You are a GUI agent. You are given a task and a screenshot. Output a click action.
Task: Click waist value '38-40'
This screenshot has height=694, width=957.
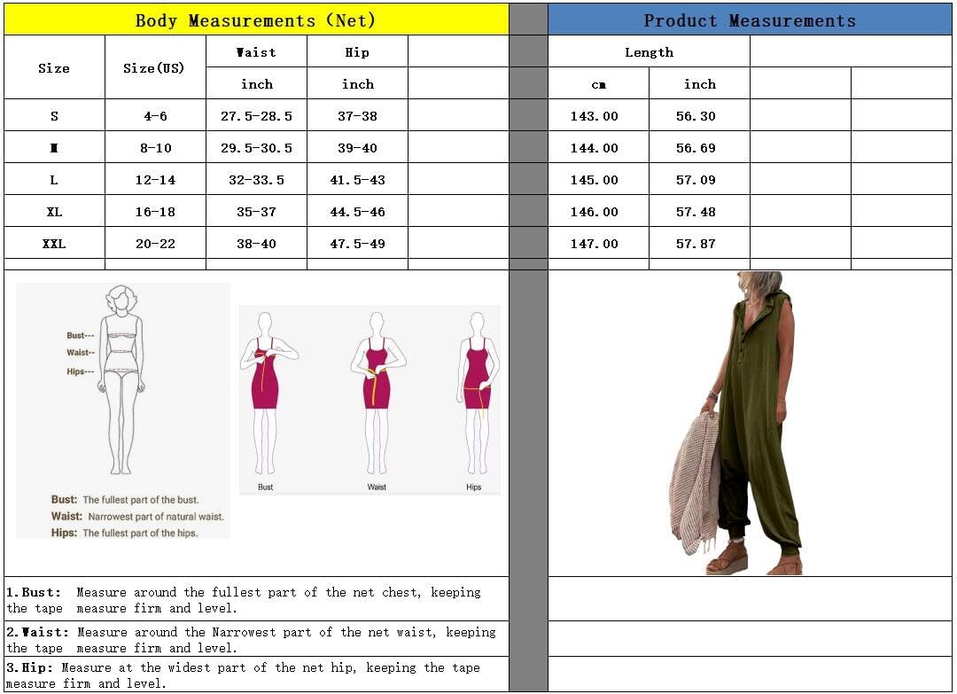pyautogui.click(x=256, y=243)
